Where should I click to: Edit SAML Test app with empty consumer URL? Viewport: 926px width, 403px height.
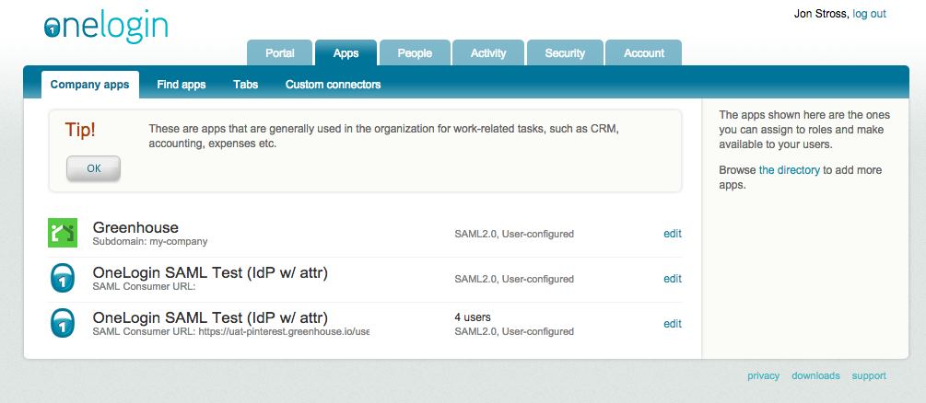tap(673, 279)
